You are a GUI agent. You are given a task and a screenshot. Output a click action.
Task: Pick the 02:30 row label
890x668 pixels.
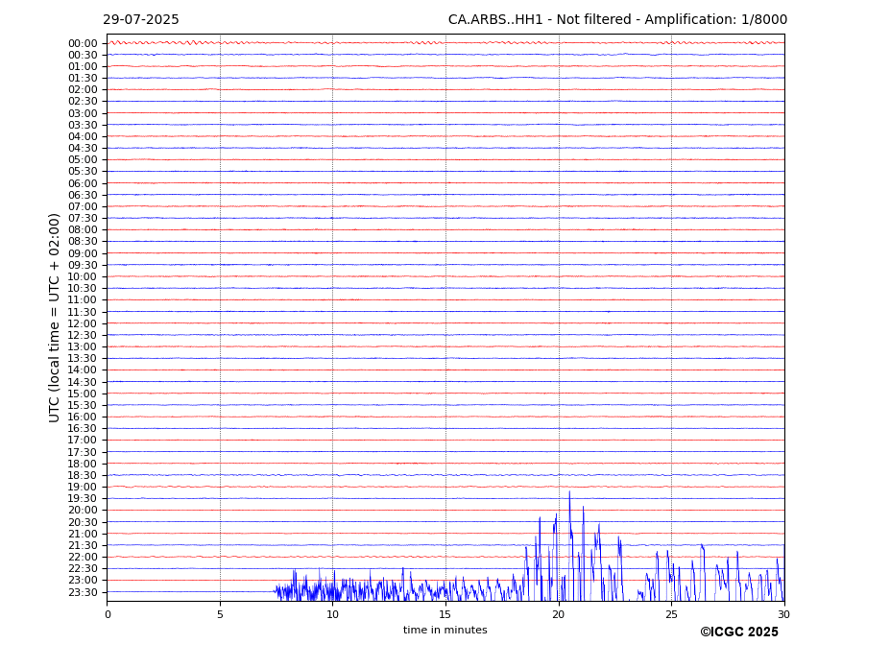pos(83,102)
